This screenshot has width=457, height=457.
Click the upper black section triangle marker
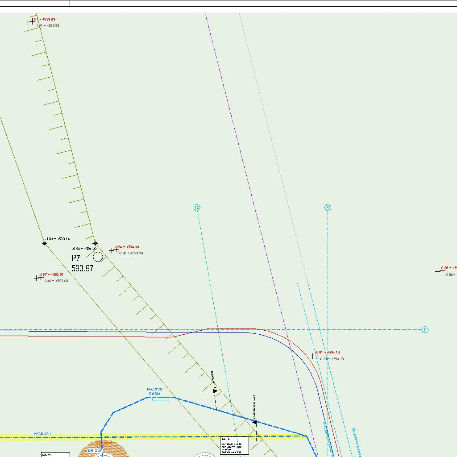(215, 391)
